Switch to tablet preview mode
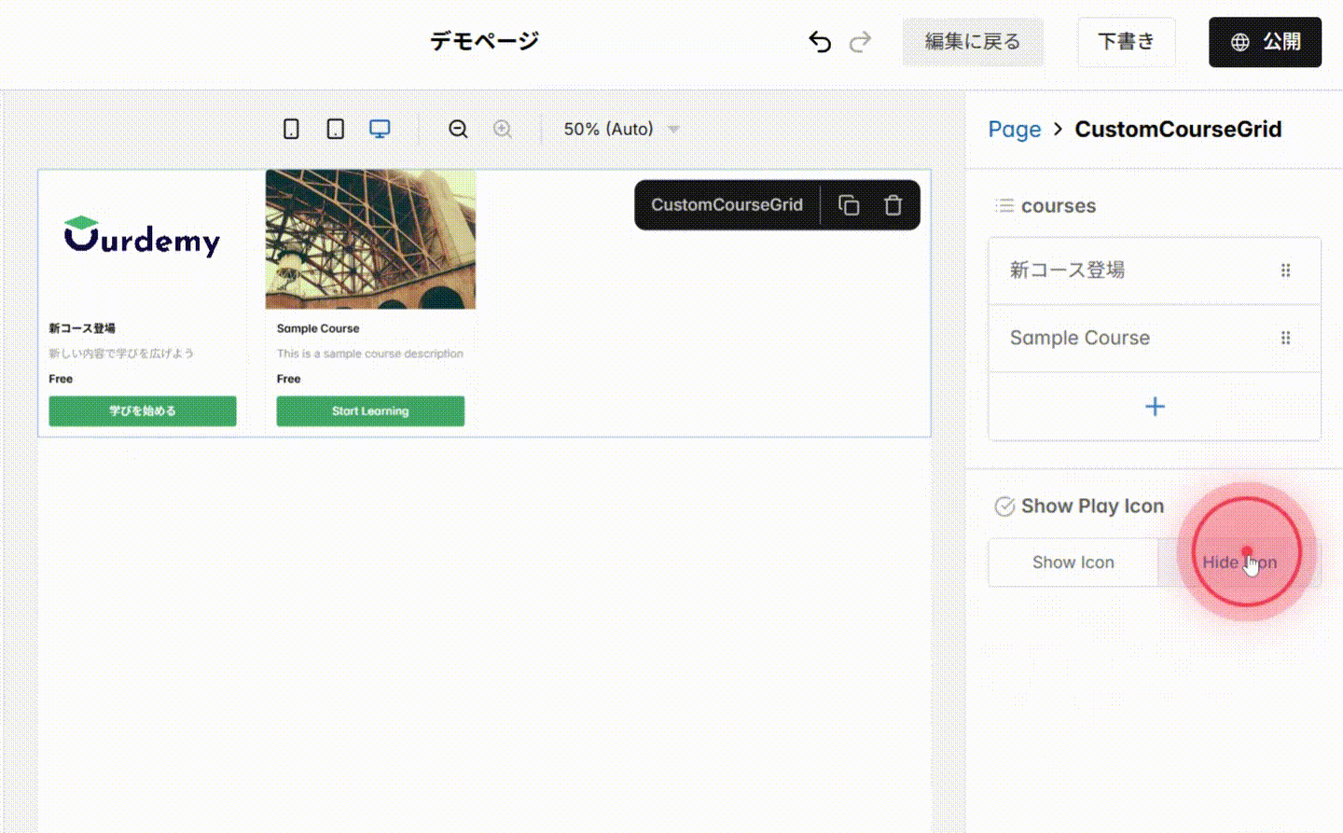The height and width of the screenshot is (833, 1343). coord(335,129)
